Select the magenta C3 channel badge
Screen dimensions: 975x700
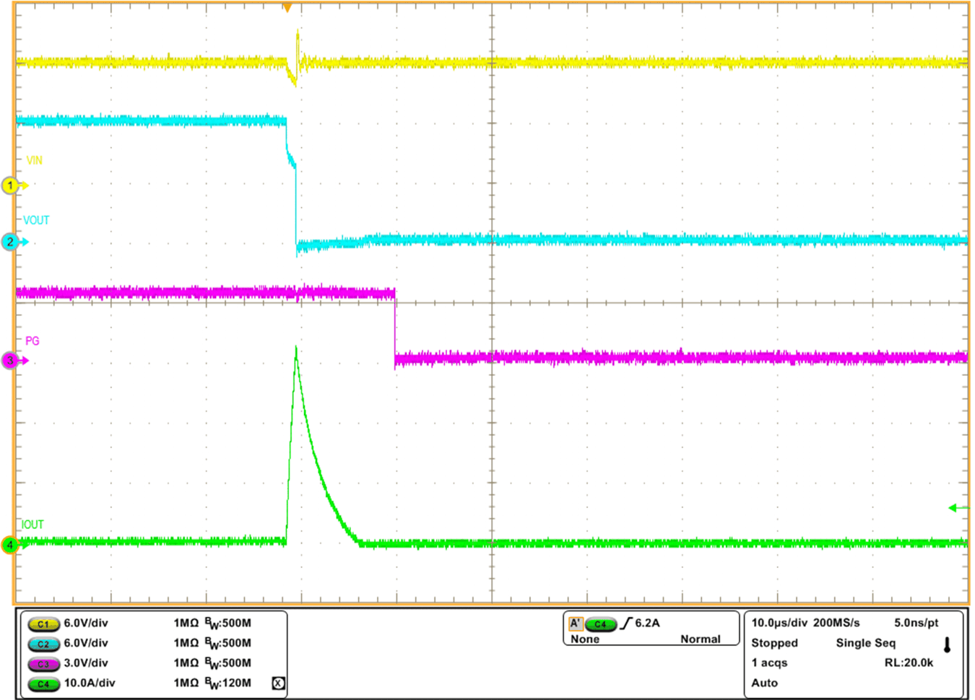tap(43, 664)
